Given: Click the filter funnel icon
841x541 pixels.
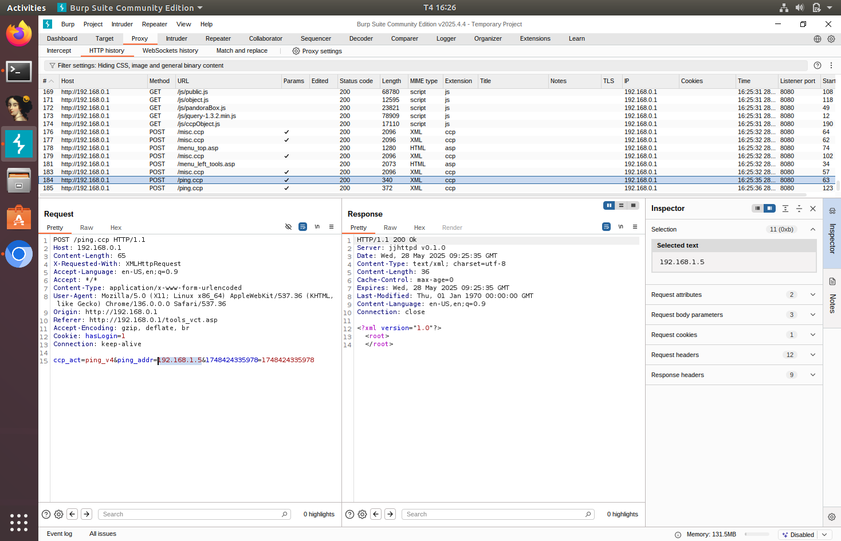Looking at the screenshot, I should pos(52,66).
